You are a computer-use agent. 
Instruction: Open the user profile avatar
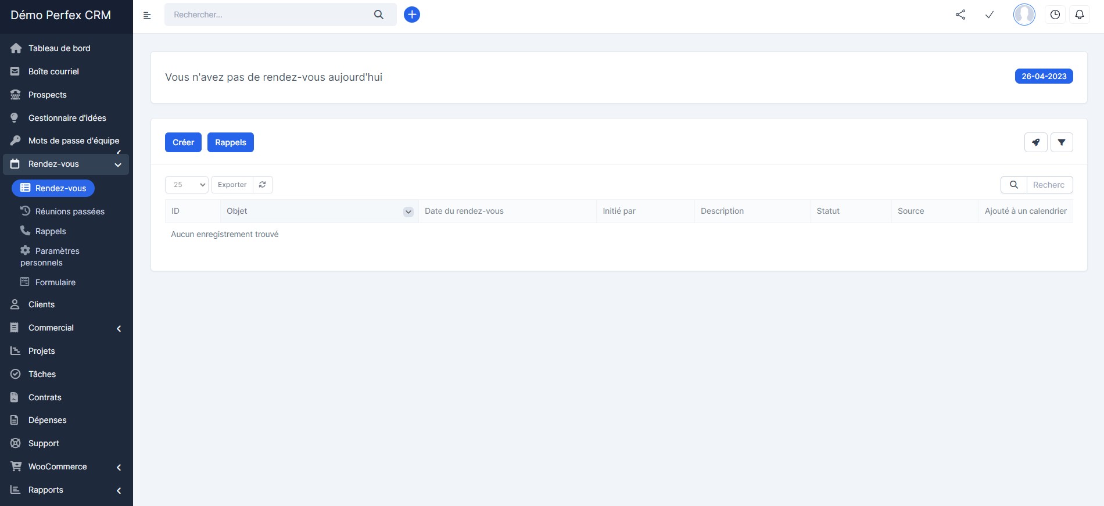point(1024,15)
